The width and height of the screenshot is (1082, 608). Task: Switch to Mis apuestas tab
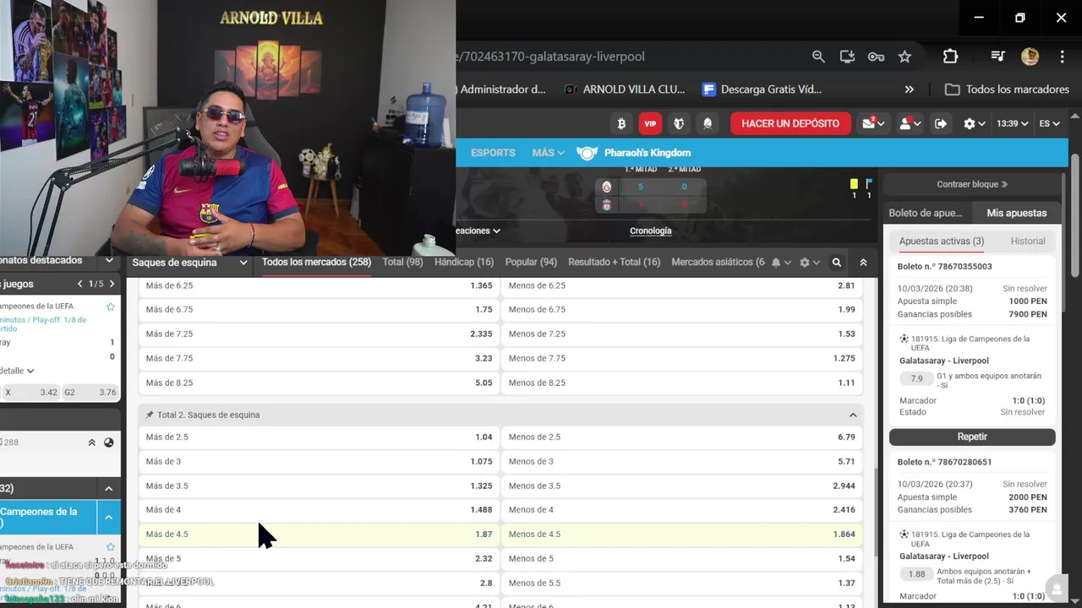(x=1016, y=213)
